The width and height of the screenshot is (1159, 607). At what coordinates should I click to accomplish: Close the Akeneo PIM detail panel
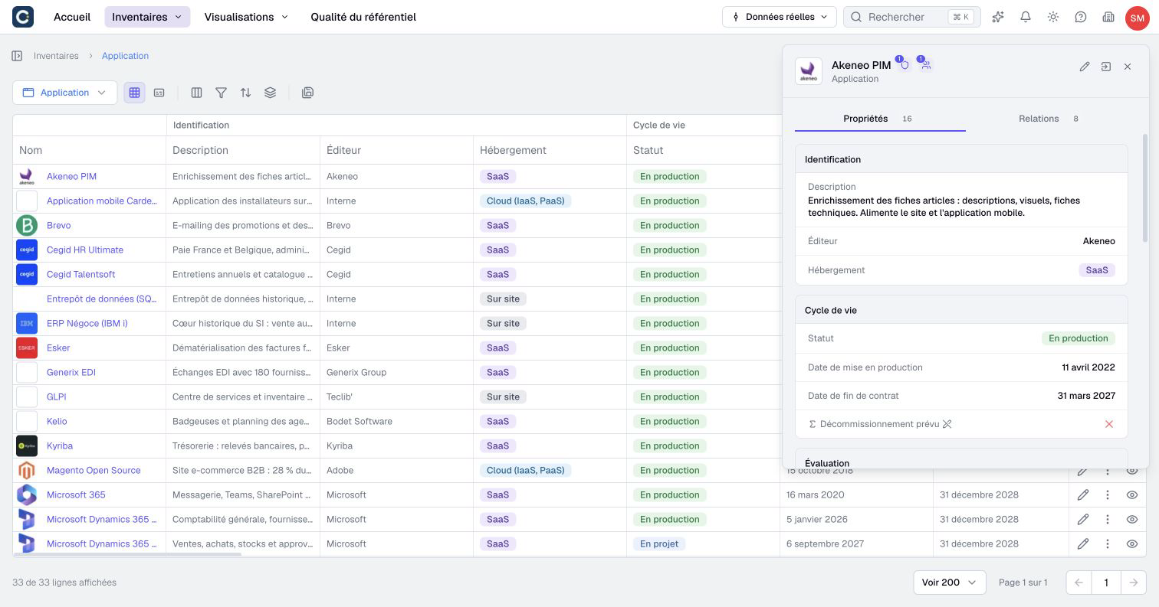(1128, 67)
